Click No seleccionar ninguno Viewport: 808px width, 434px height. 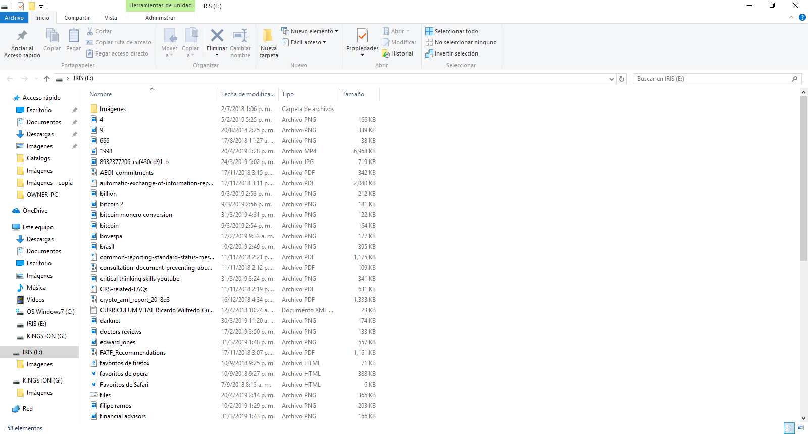461,42
